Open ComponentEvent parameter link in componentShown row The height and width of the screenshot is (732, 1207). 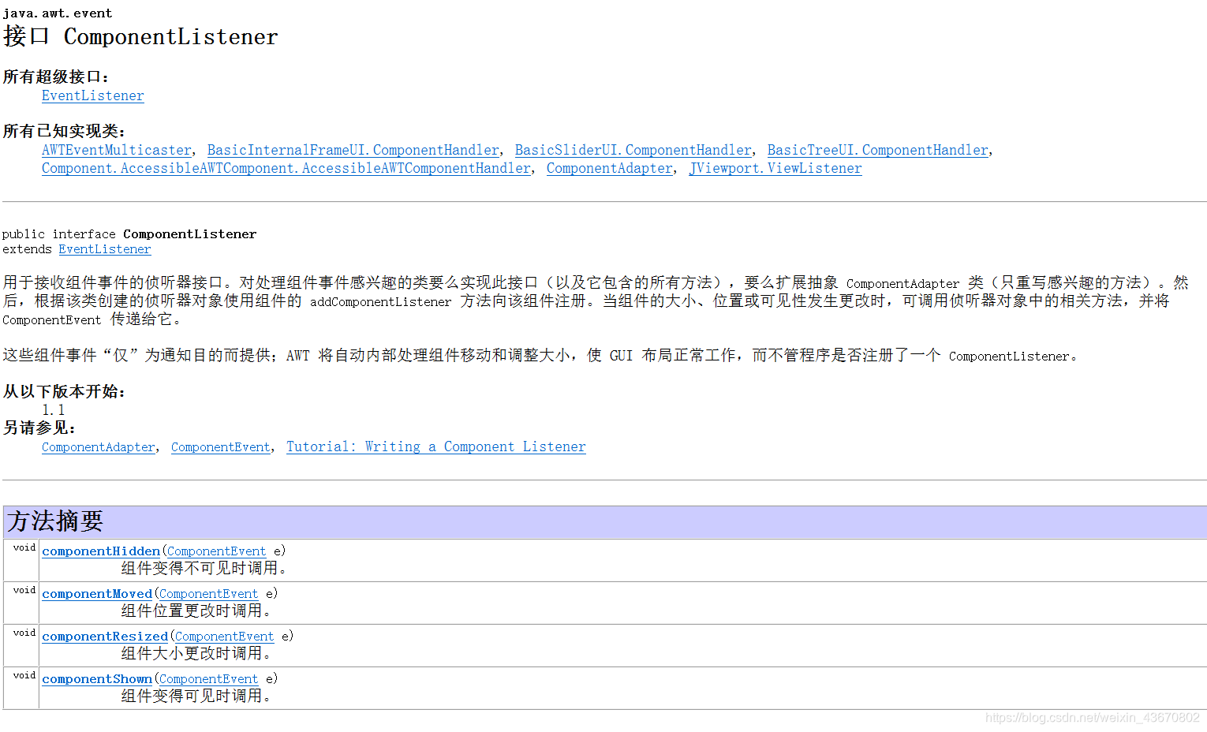[x=209, y=679]
